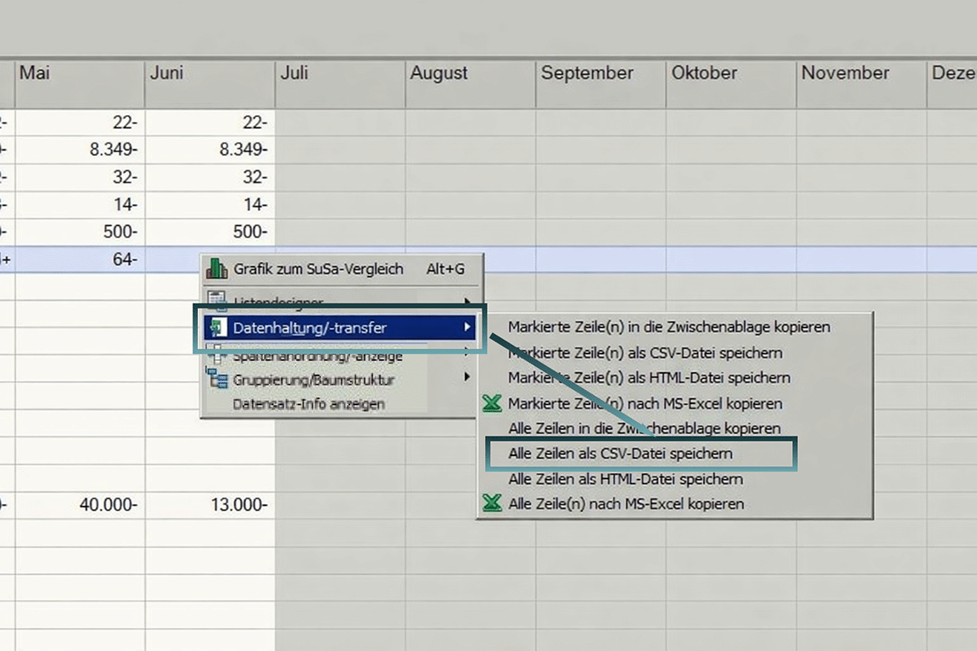Select Alle Zeilen als CSV-Datei speichern

click(x=620, y=453)
